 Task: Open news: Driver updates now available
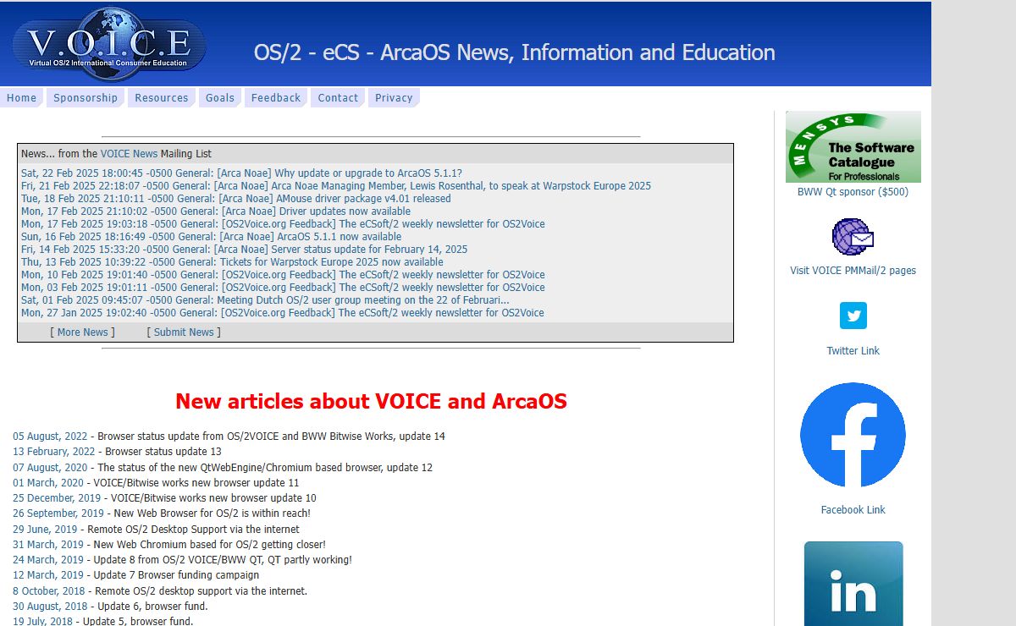pos(216,211)
